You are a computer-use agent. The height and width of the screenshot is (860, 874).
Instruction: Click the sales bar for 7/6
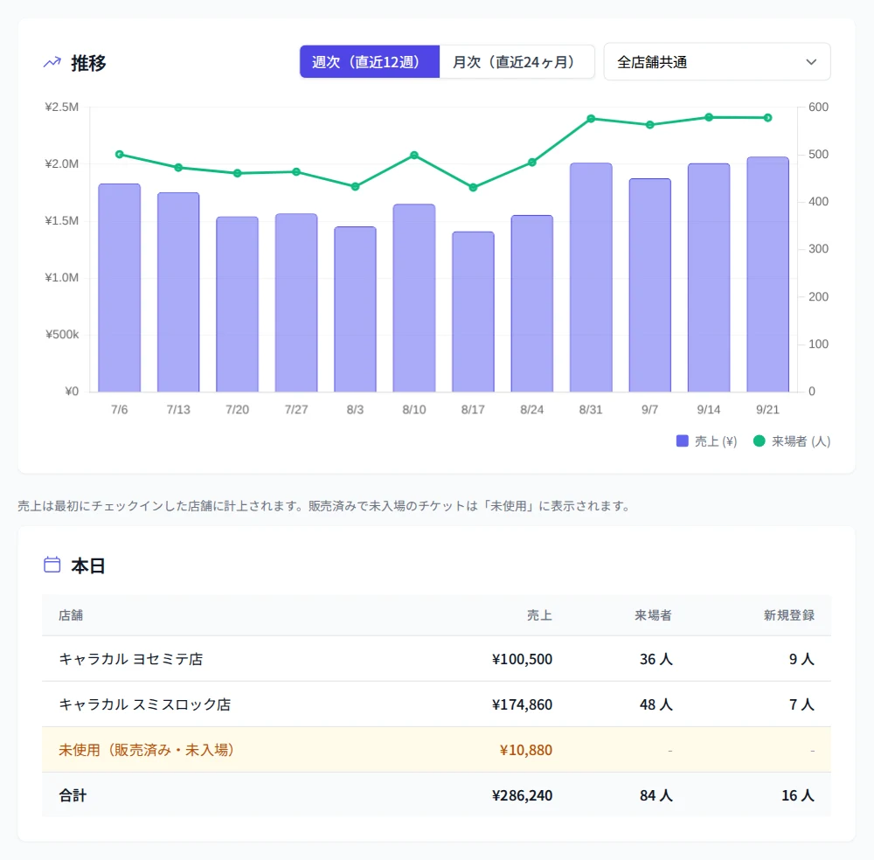119,288
